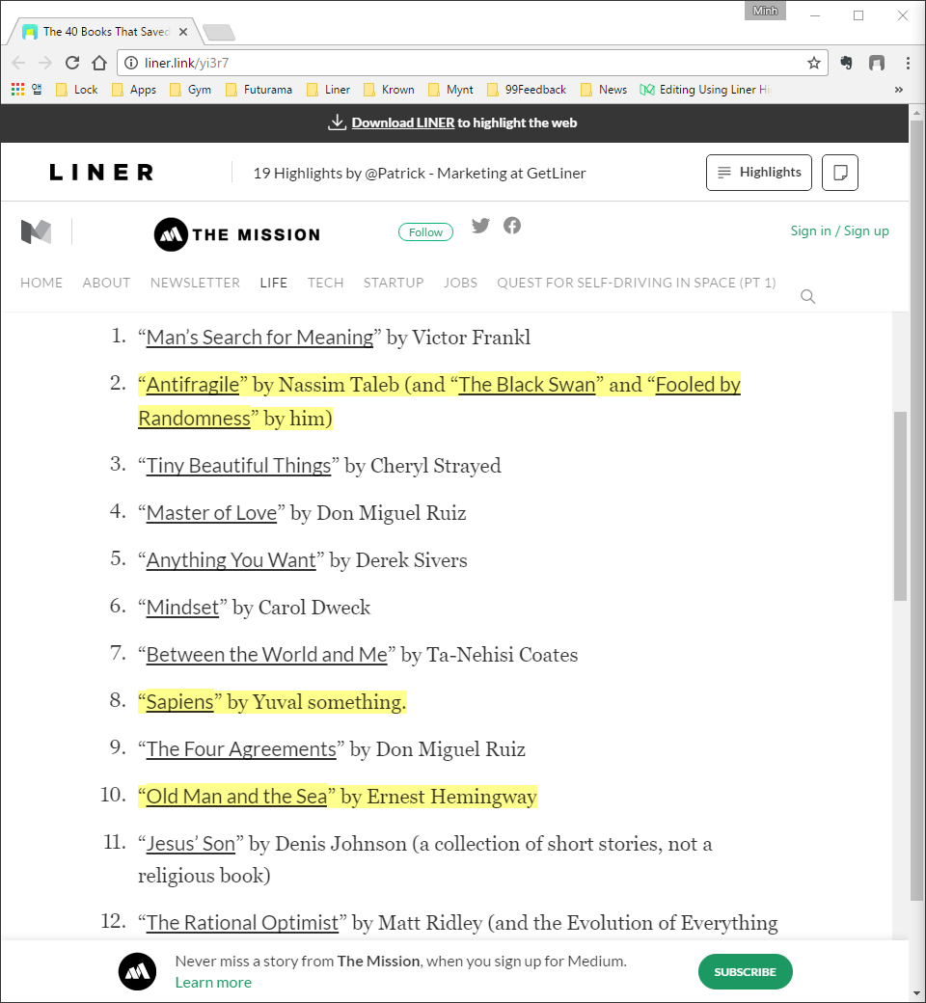Go to the browser home page
The image size is (926, 1003).
[99, 63]
